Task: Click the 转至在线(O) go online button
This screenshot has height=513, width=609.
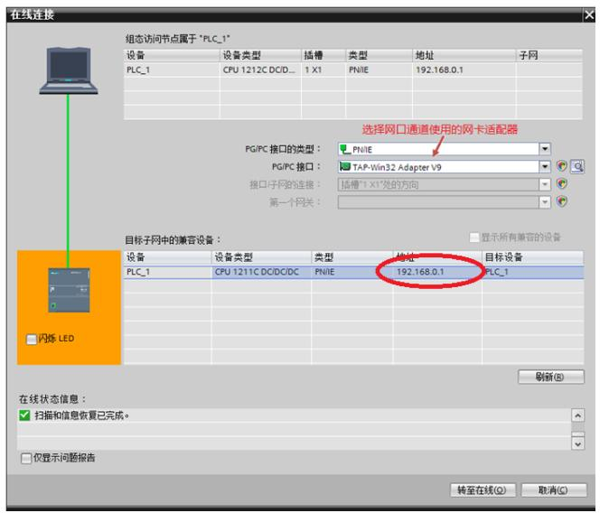Action: 483,490
